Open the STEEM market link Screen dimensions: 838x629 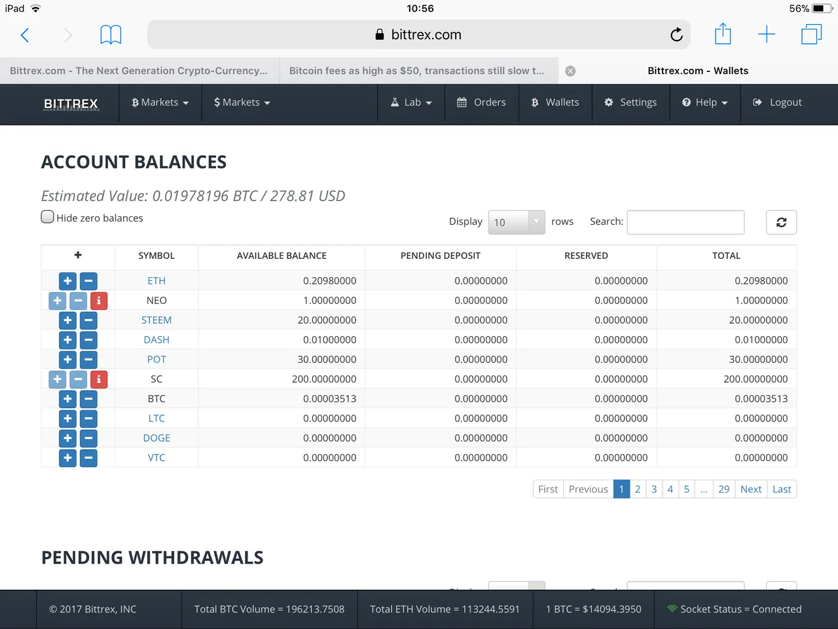(x=156, y=320)
